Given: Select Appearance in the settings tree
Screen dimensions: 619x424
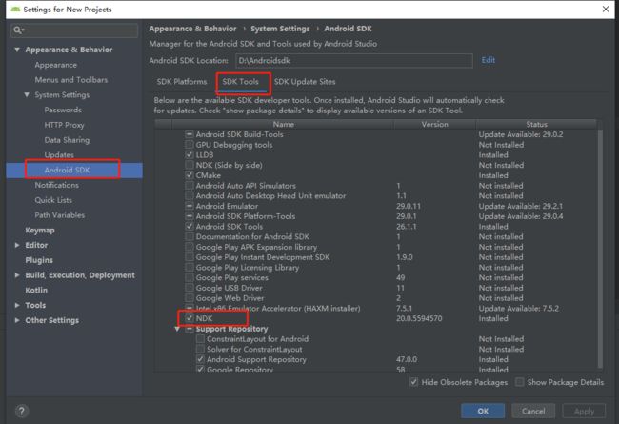Looking at the screenshot, I should coord(55,65).
